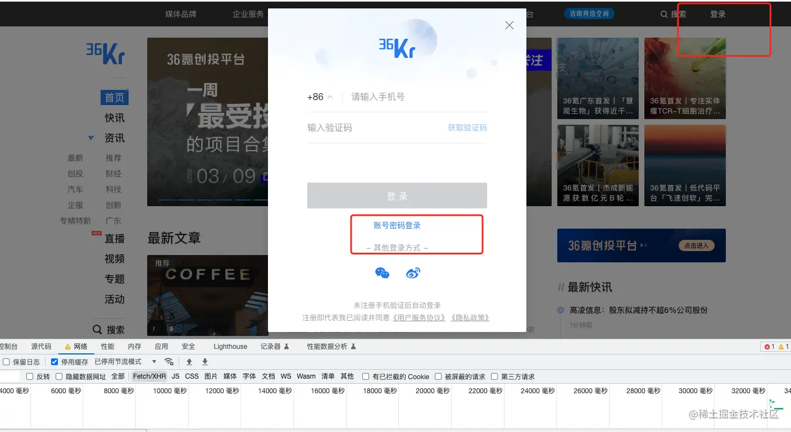Open 直播 in the left sidebar
The width and height of the screenshot is (791, 432).
click(x=115, y=239)
